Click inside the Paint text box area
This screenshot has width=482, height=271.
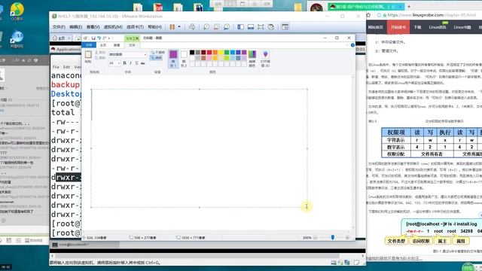tap(199, 148)
